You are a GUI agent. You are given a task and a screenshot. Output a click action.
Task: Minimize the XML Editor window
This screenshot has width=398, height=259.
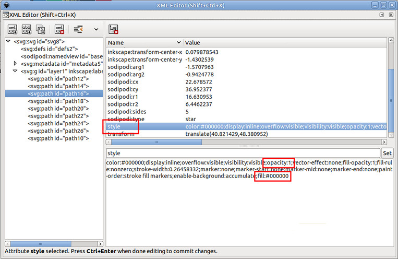(x=375, y=5)
